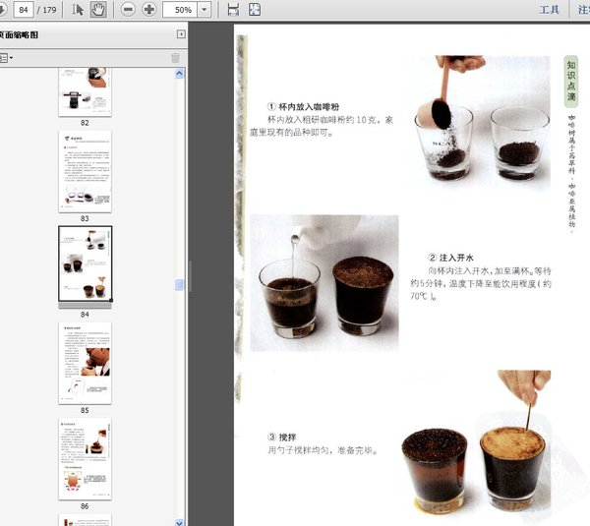Click the page number field showing 84
The width and height of the screenshot is (590, 526).
coord(24,10)
